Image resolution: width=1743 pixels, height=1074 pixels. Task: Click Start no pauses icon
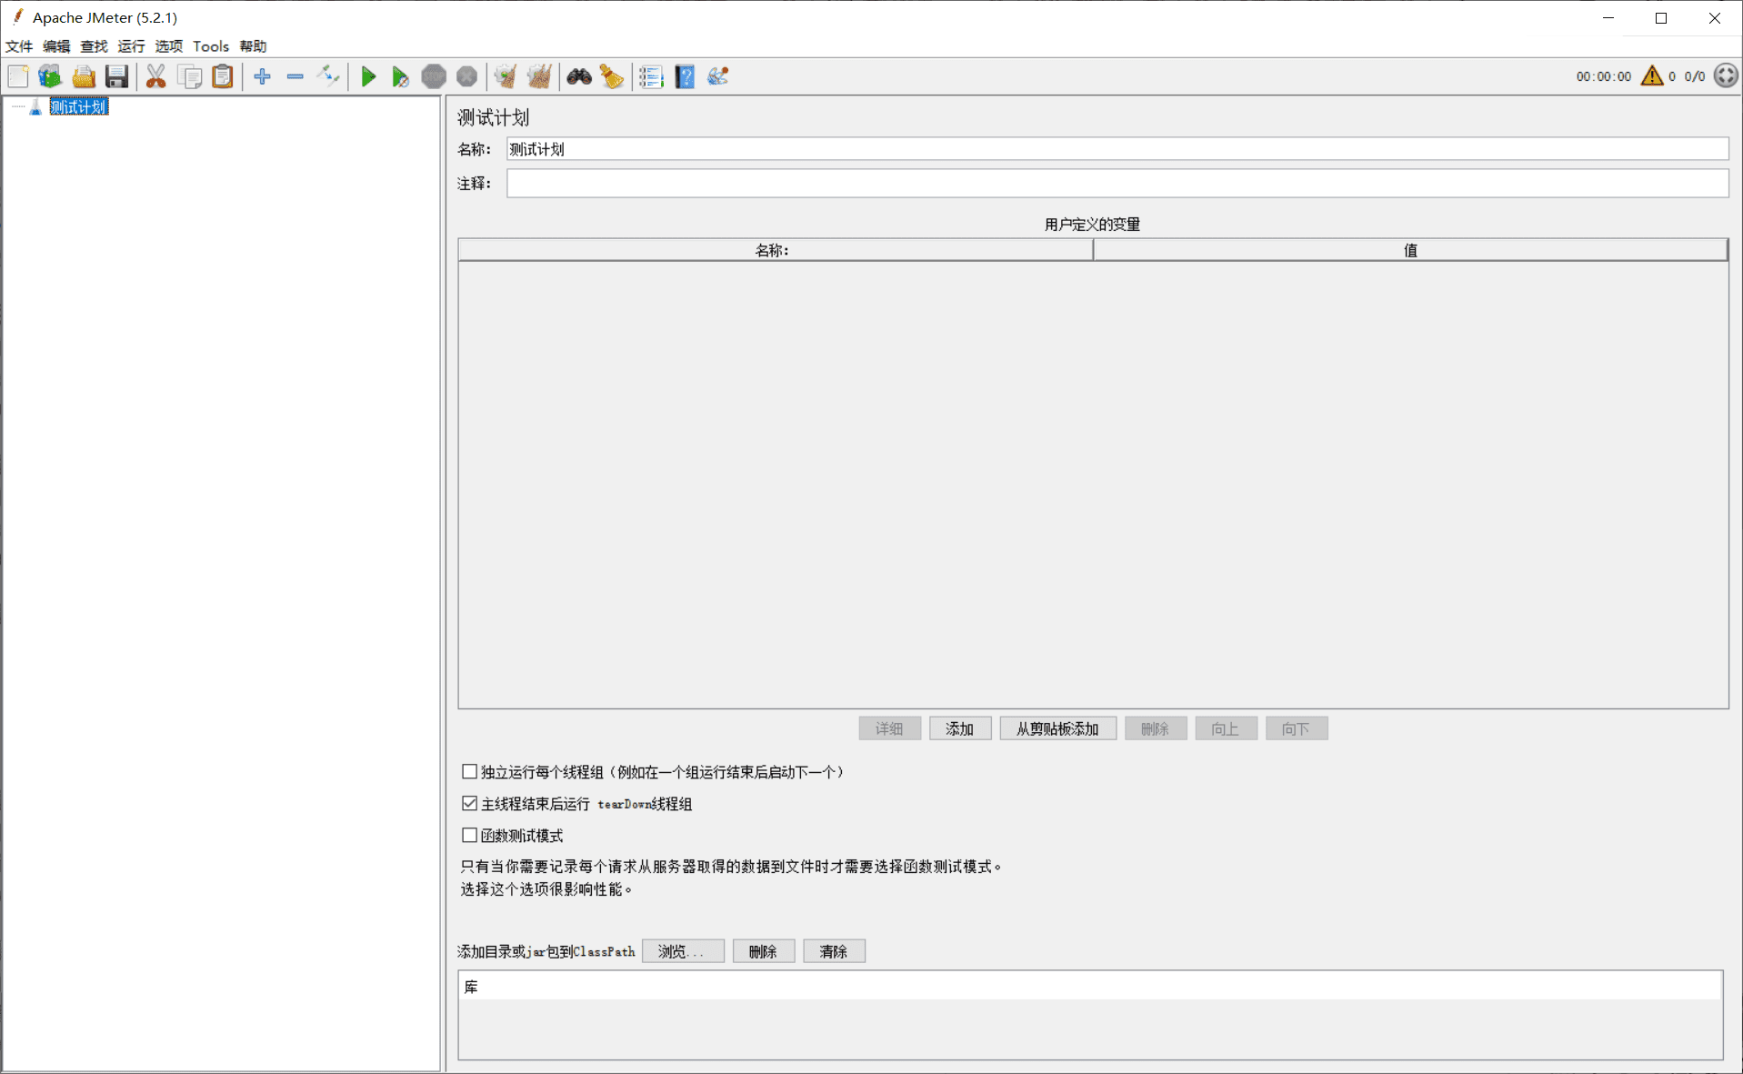tap(400, 76)
